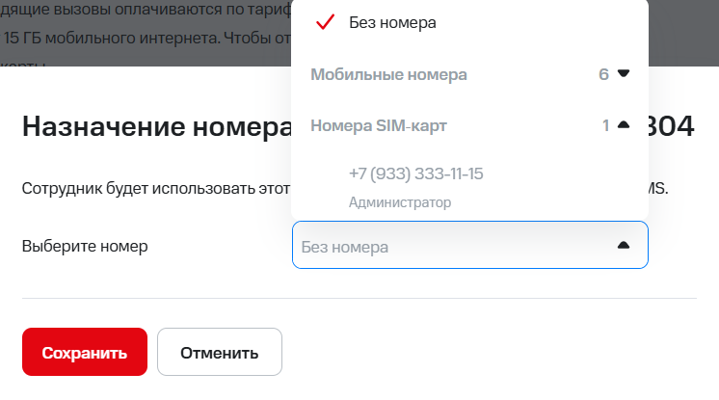Image resolution: width=719 pixels, height=400 pixels.
Task: Click the 304 number in the heading
Action: point(675,127)
